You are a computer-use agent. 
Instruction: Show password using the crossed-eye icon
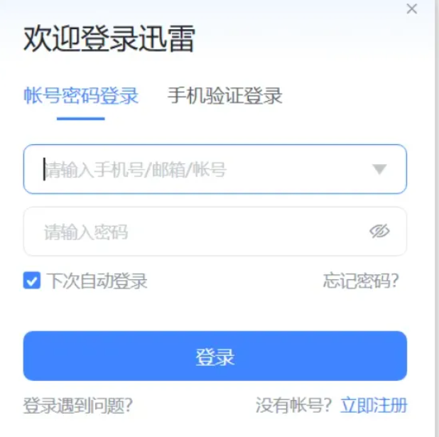coord(379,232)
